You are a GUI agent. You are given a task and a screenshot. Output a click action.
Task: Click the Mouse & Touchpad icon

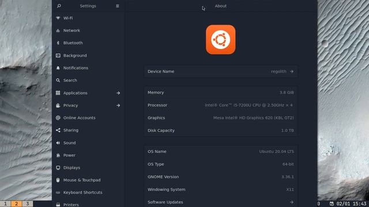pos(58,180)
